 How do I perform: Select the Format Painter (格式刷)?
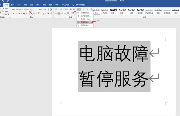click(6, 14)
